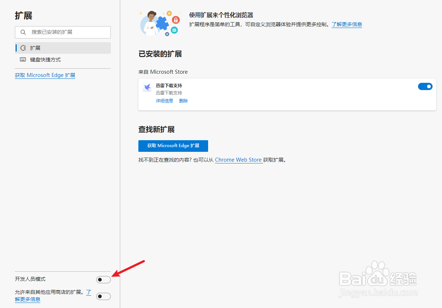Screen dimensions: 442x308
Task: Disable the 迅雷下载支持 extension toggle
Action: (425, 86)
